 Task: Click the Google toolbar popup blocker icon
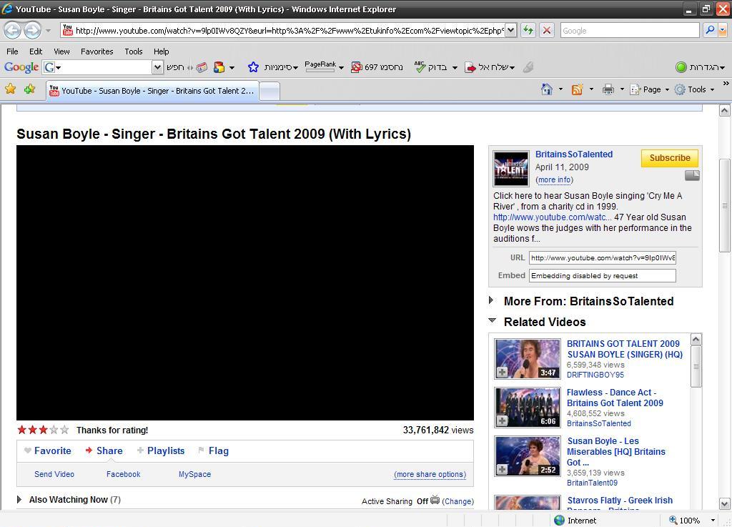click(356, 67)
